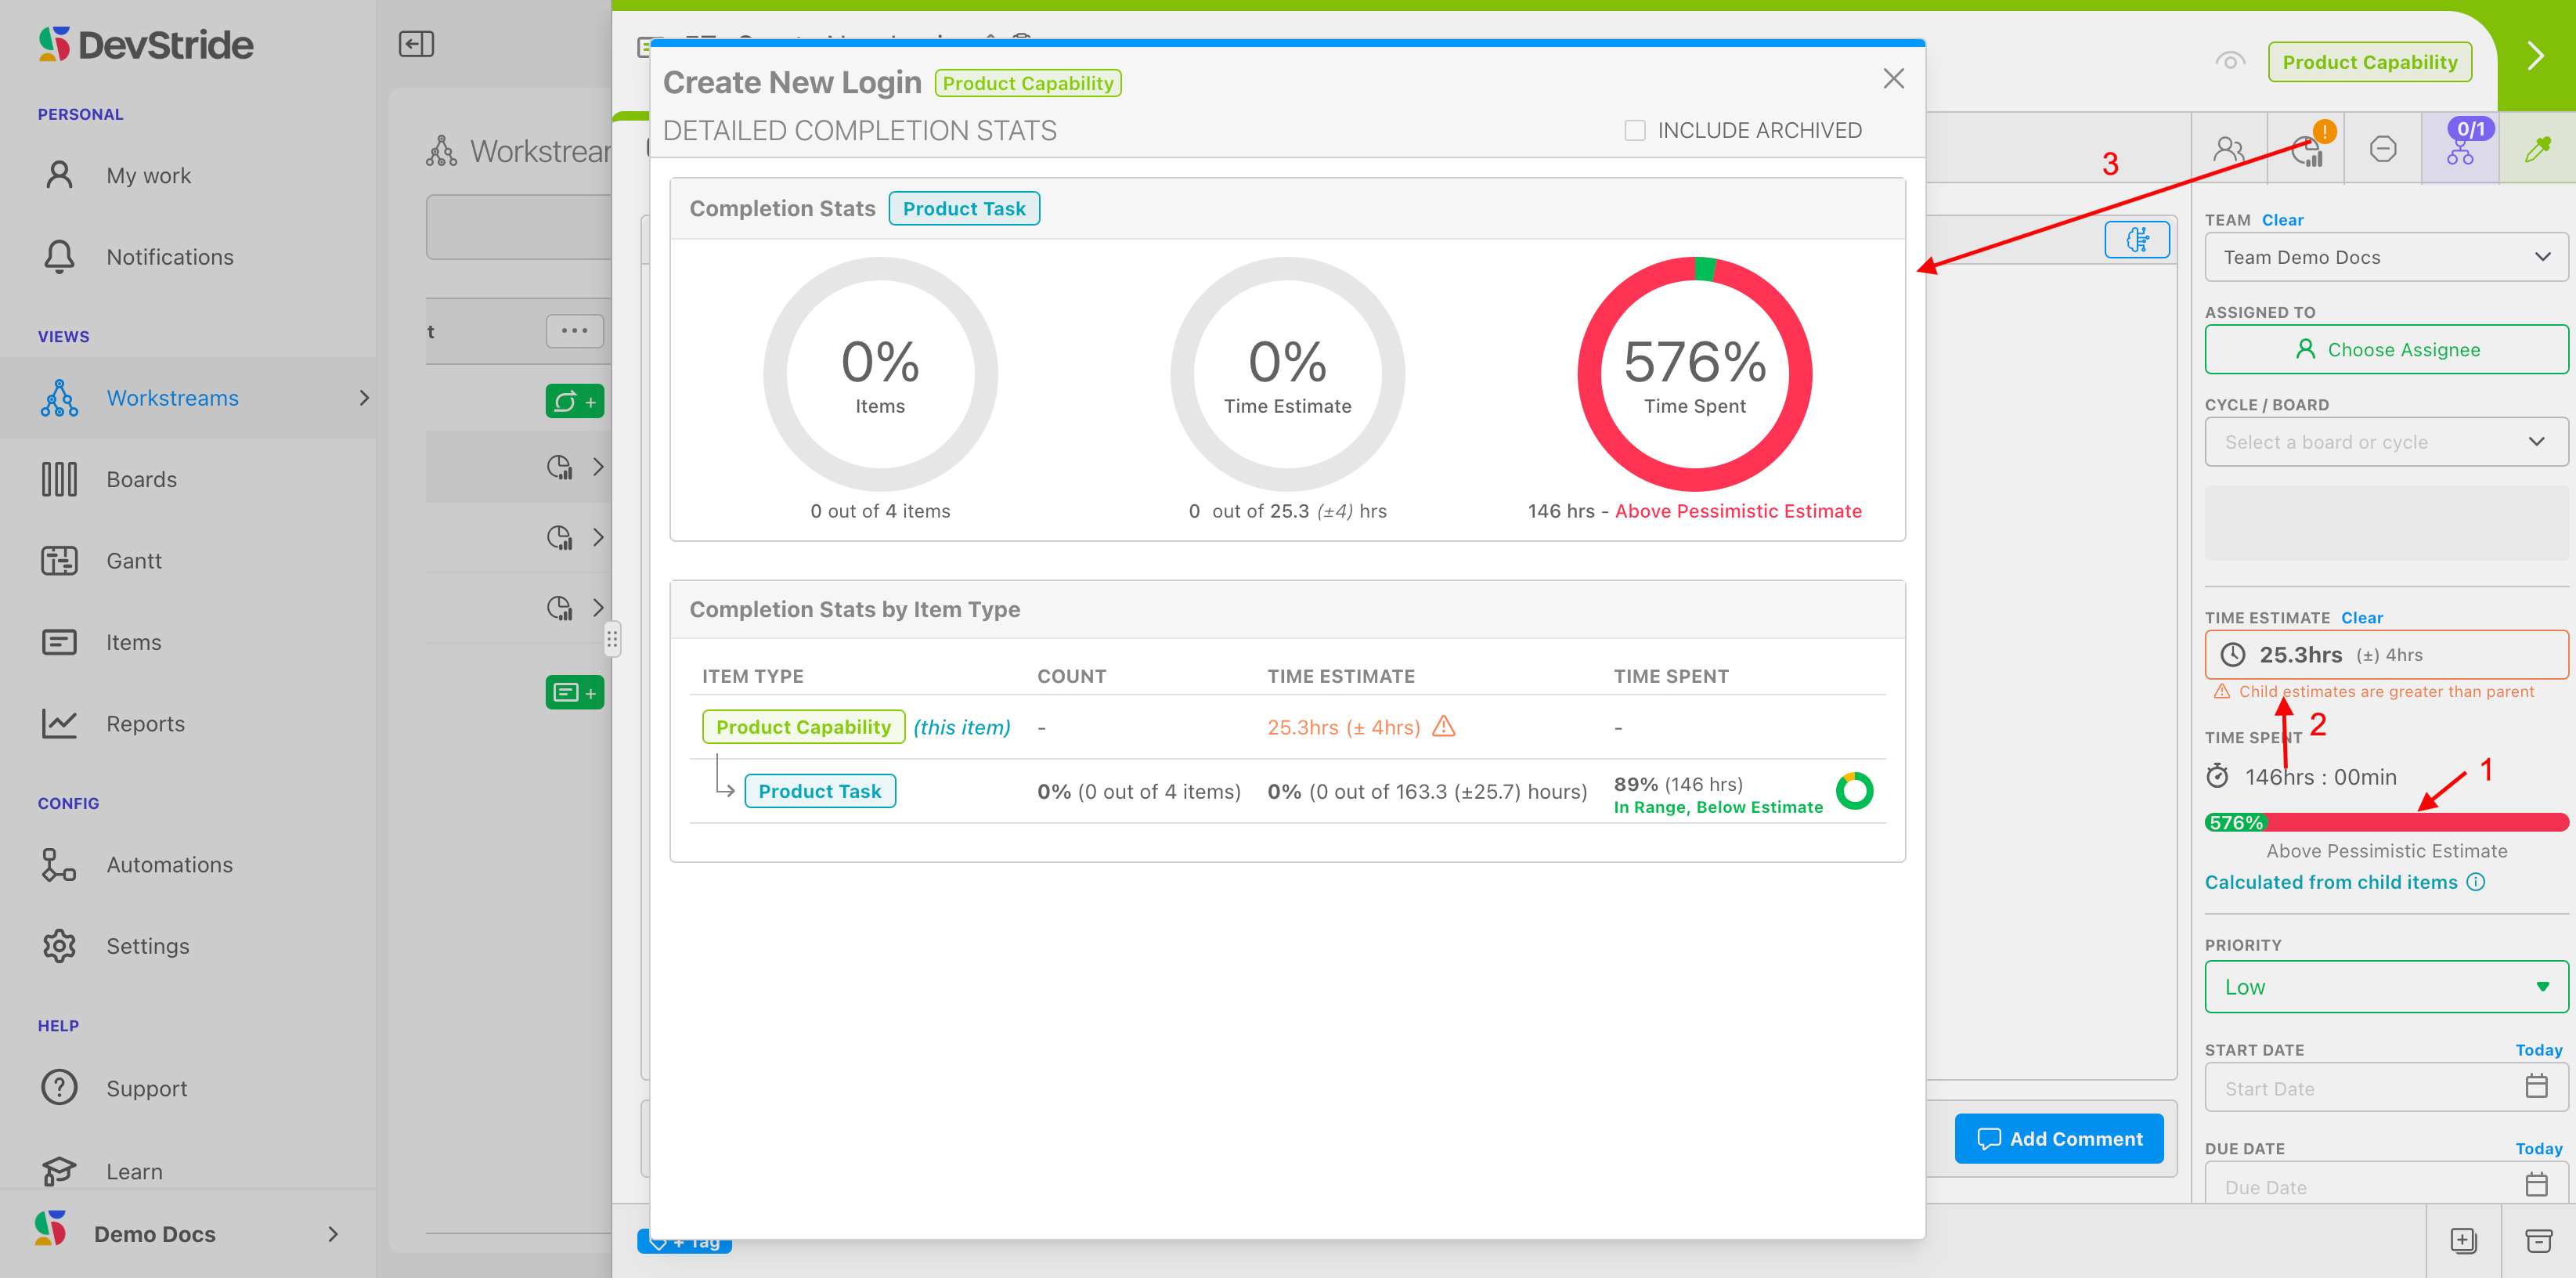Image resolution: width=2576 pixels, height=1278 pixels.
Task: Open the completion stats chart tab icon
Action: (2306, 150)
